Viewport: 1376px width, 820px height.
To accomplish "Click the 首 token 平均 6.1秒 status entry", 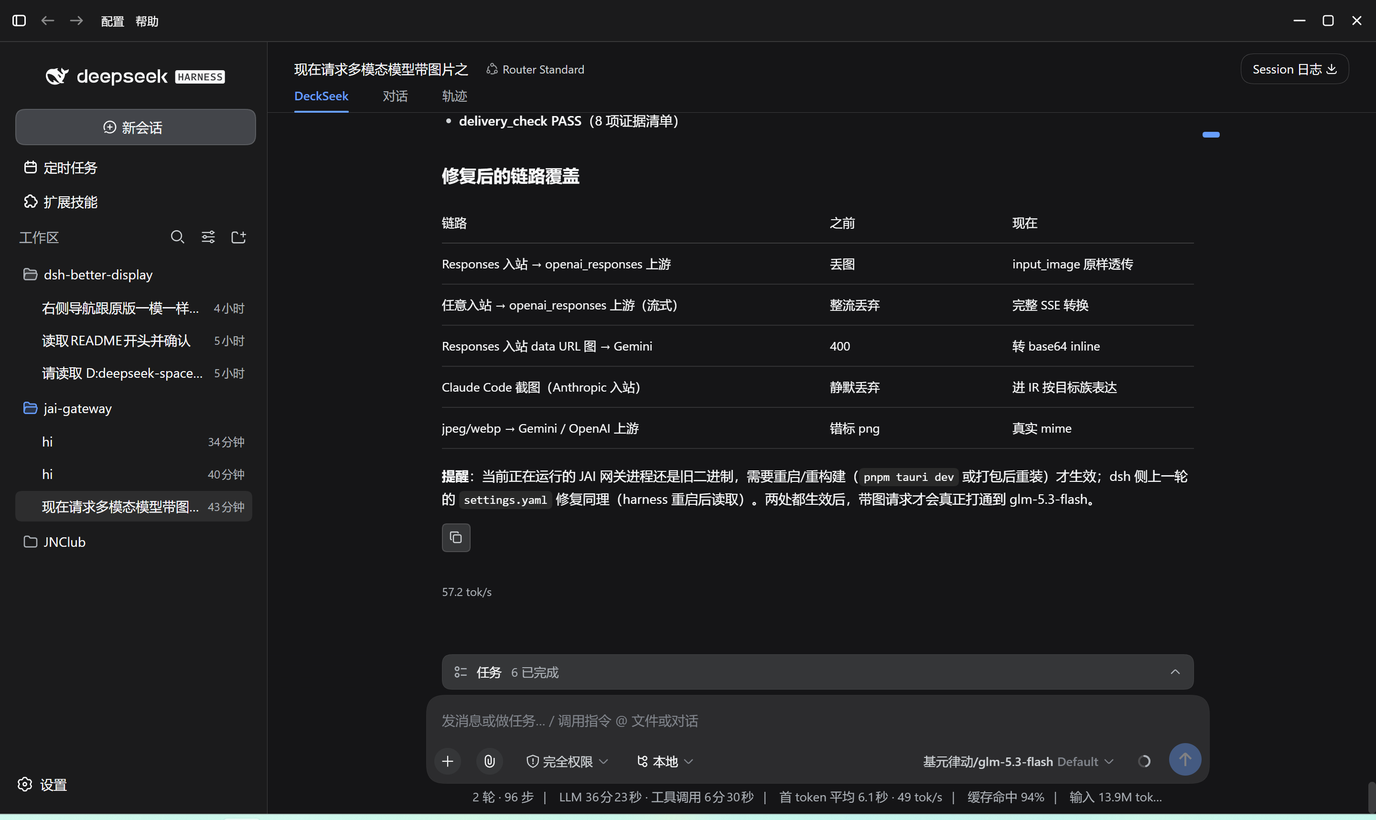I will pos(860,797).
